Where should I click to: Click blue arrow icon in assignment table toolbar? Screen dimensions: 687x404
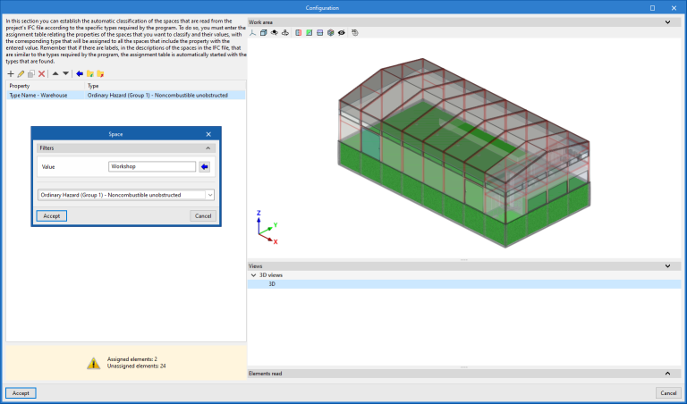click(80, 73)
